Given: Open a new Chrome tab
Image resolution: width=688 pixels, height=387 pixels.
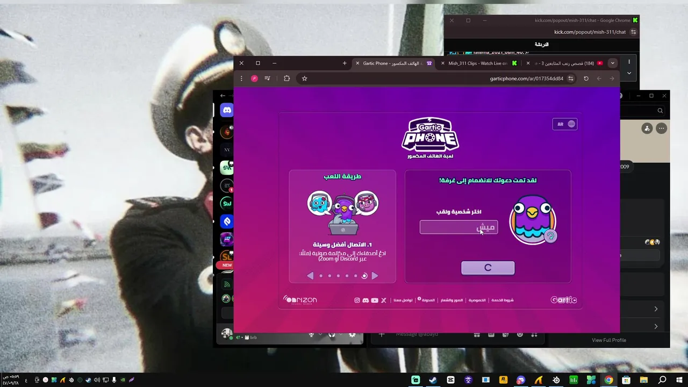Looking at the screenshot, I should (x=345, y=63).
